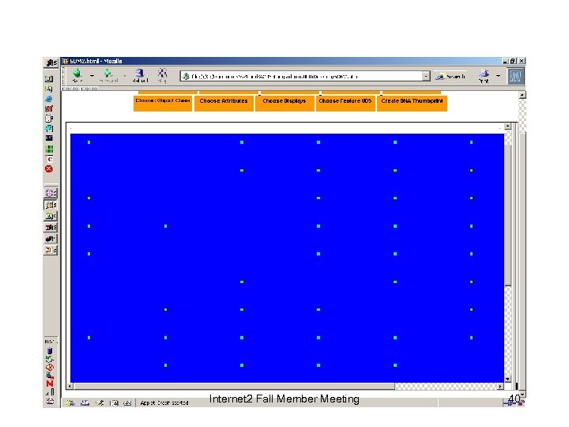Open the Back button history dropdown

coord(92,76)
